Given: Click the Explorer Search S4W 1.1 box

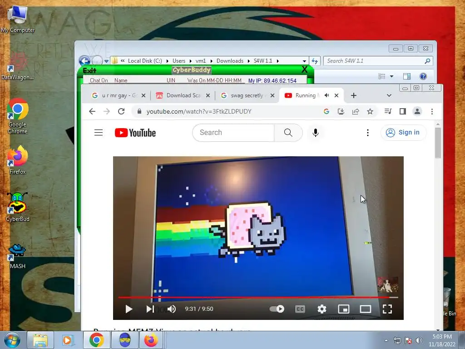Looking at the screenshot, I should pyautogui.click(x=378, y=61).
